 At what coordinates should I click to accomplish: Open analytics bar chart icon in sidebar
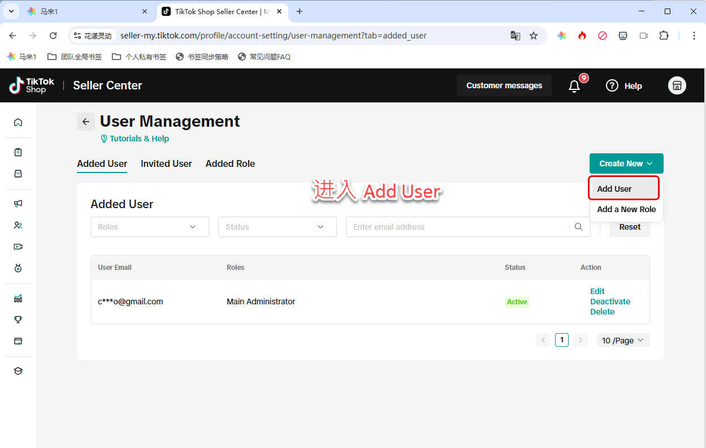[18, 298]
